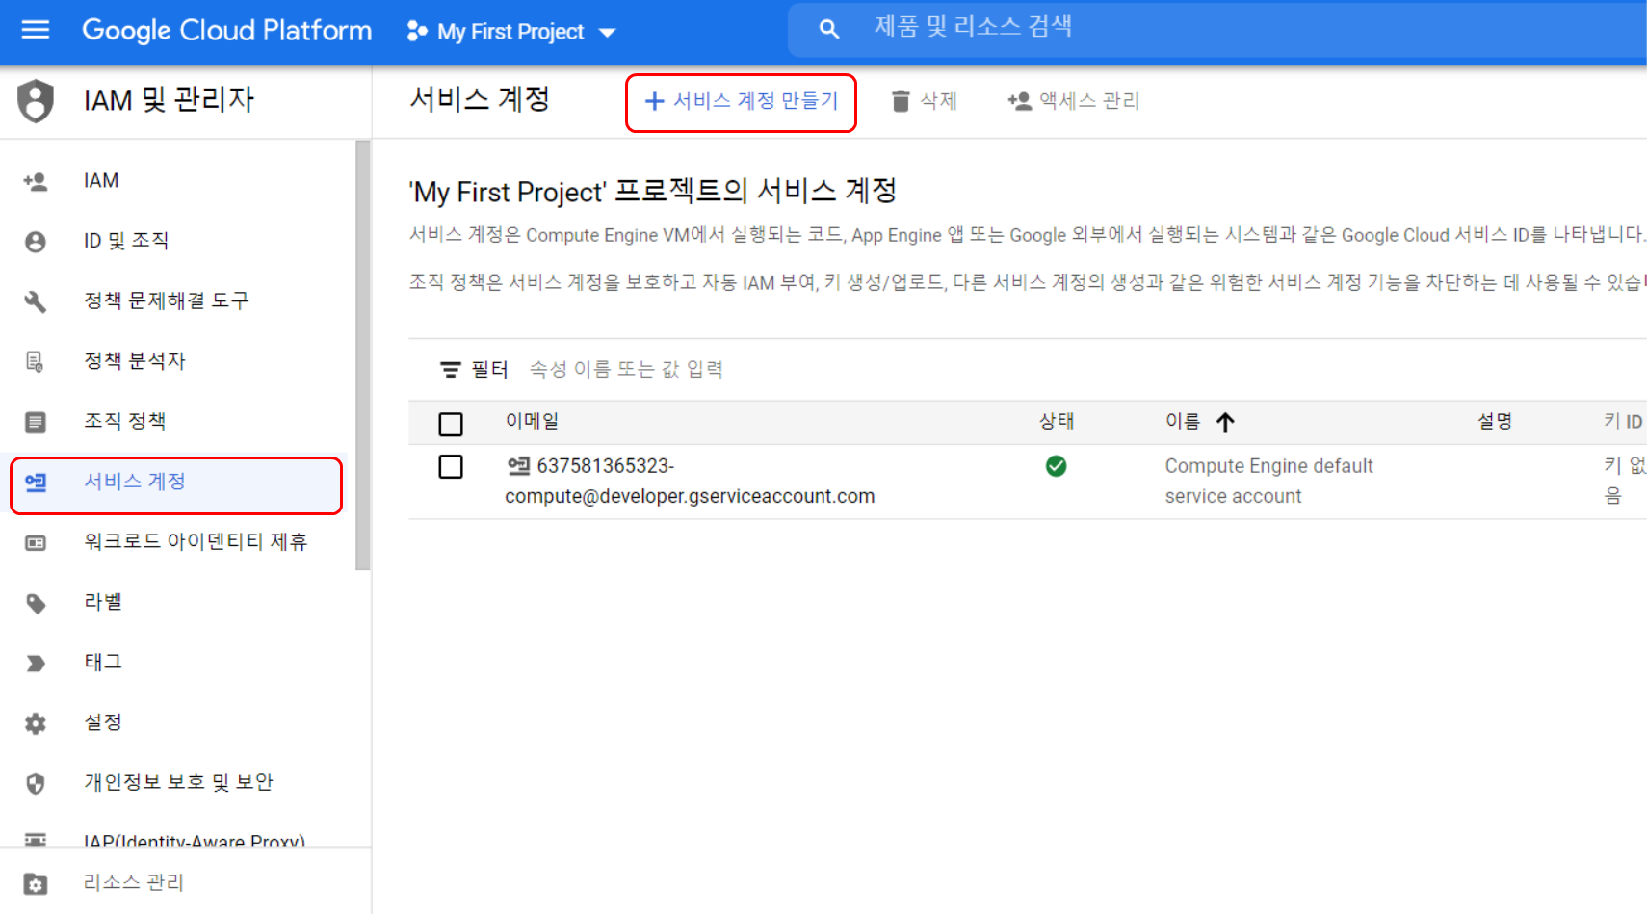Open 리소스 관리 at sidebar bottom
1647x914 pixels.
click(185, 882)
